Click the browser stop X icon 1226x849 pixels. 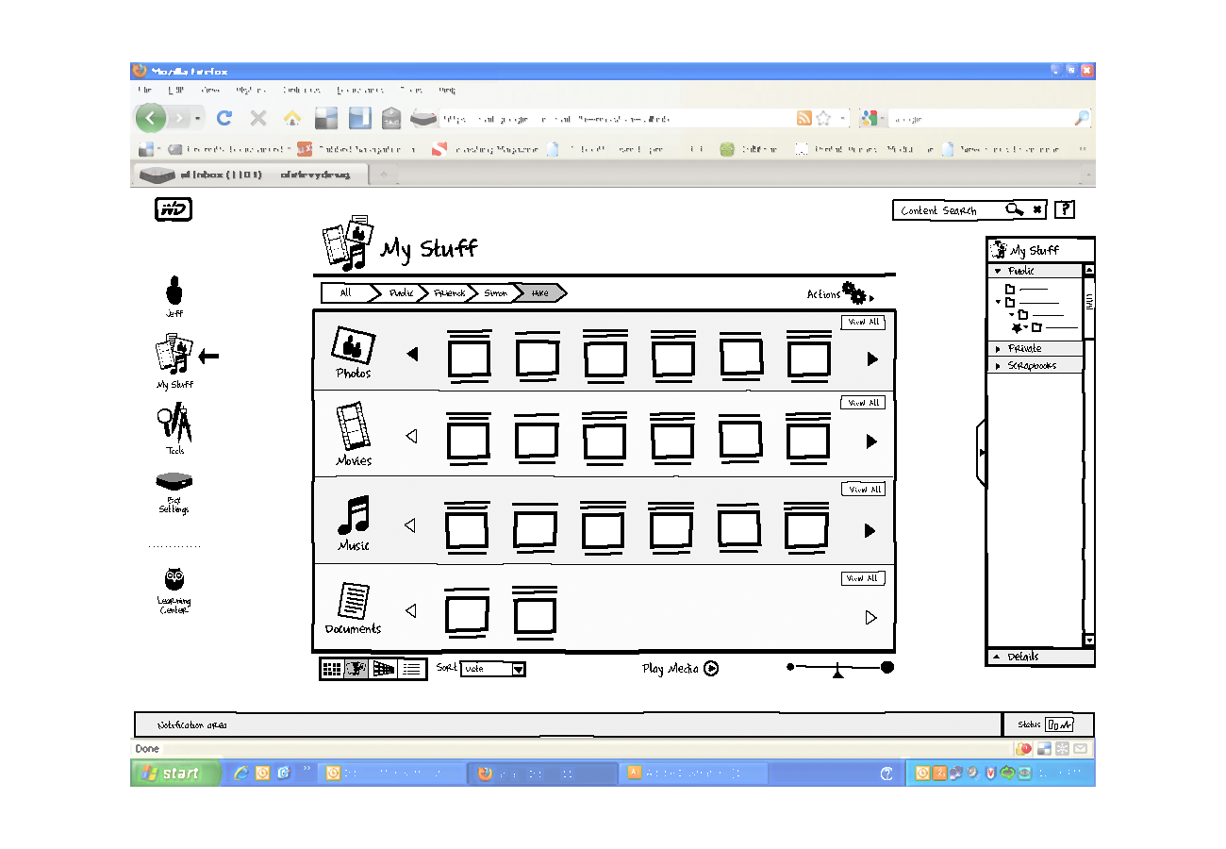pos(258,118)
